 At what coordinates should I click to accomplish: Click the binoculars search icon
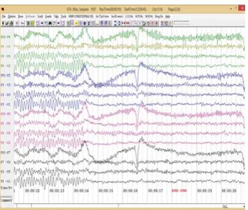pyautogui.click(x=50, y=23)
